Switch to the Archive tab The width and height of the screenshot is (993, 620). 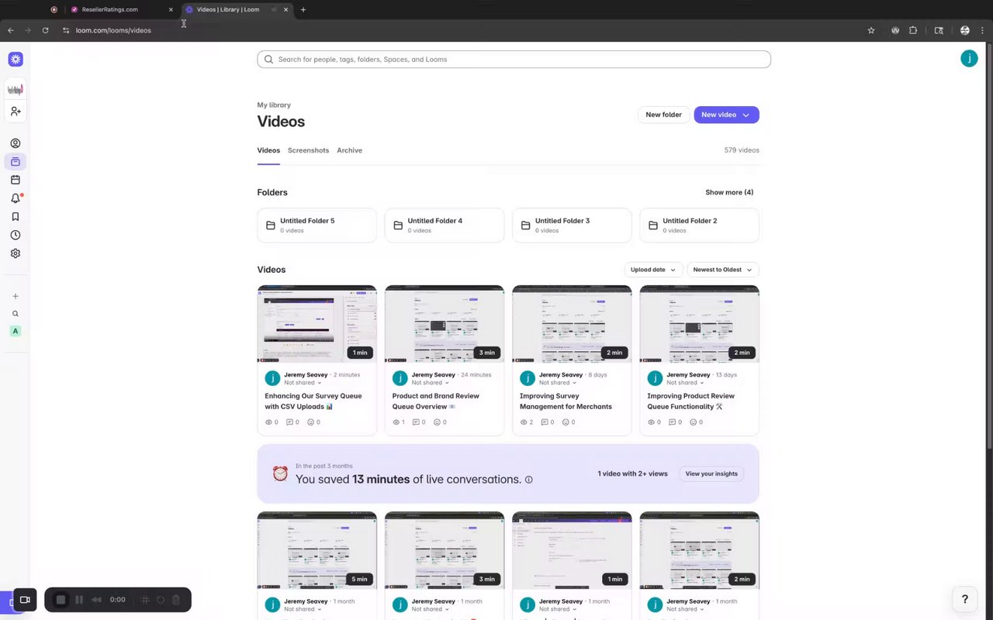coord(349,150)
